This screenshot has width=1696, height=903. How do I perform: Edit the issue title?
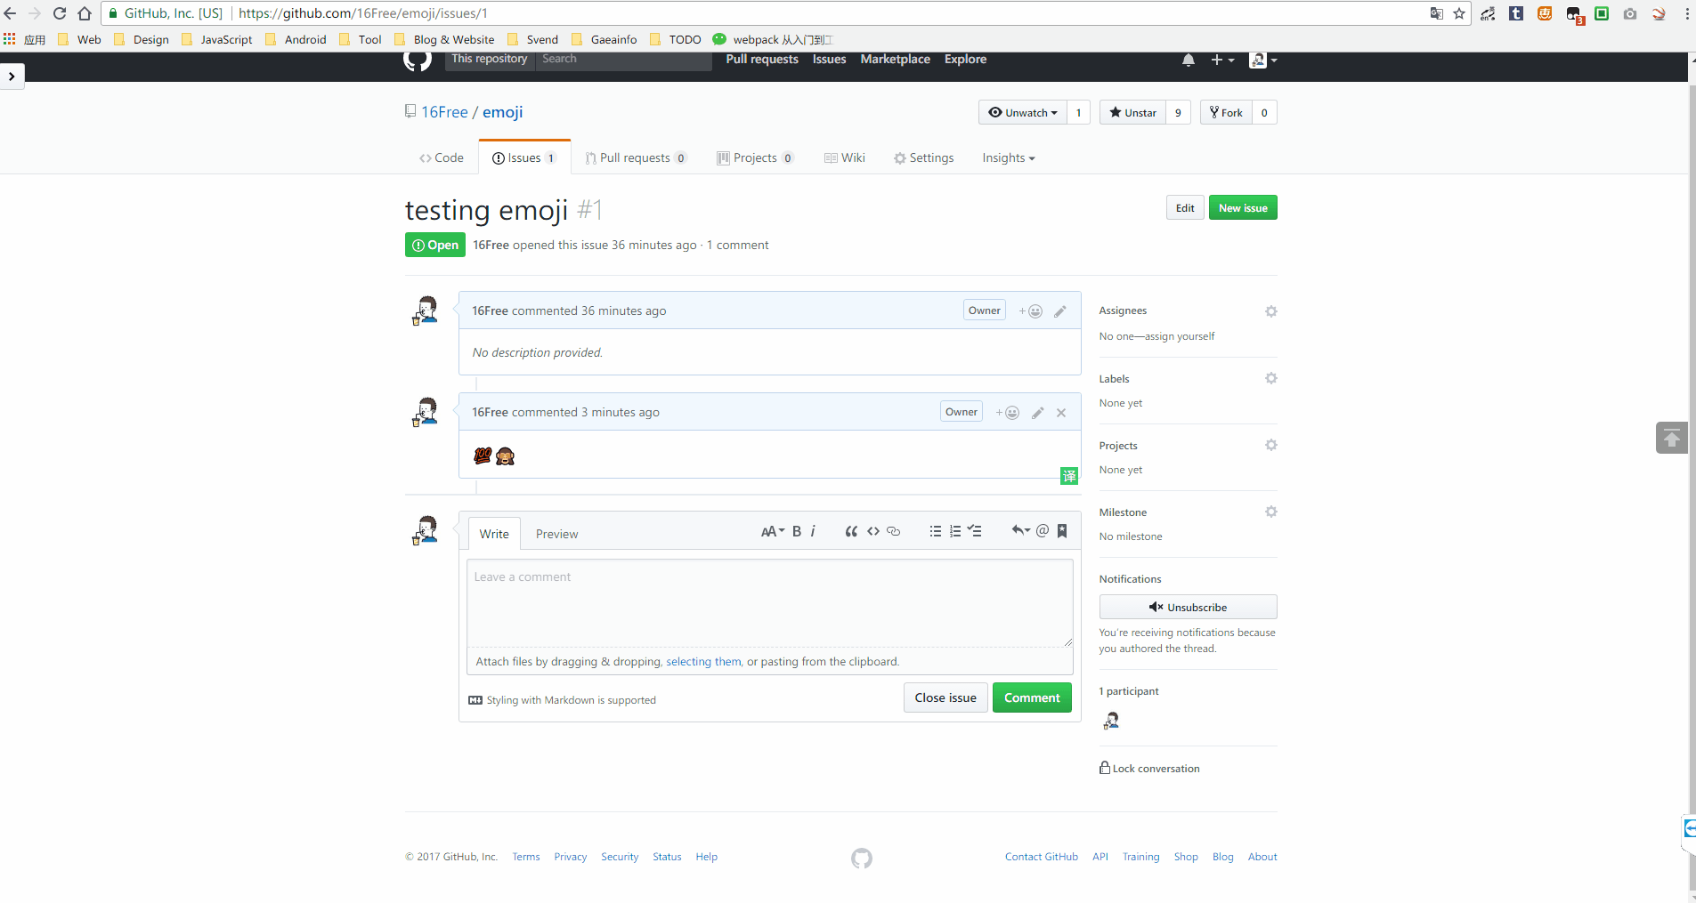pos(1185,208)
